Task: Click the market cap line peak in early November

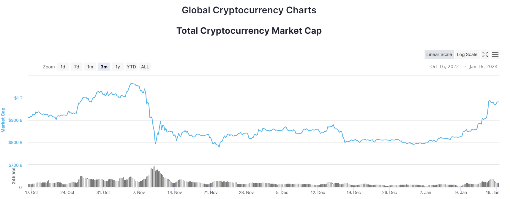Action: [x=132, y=83]
